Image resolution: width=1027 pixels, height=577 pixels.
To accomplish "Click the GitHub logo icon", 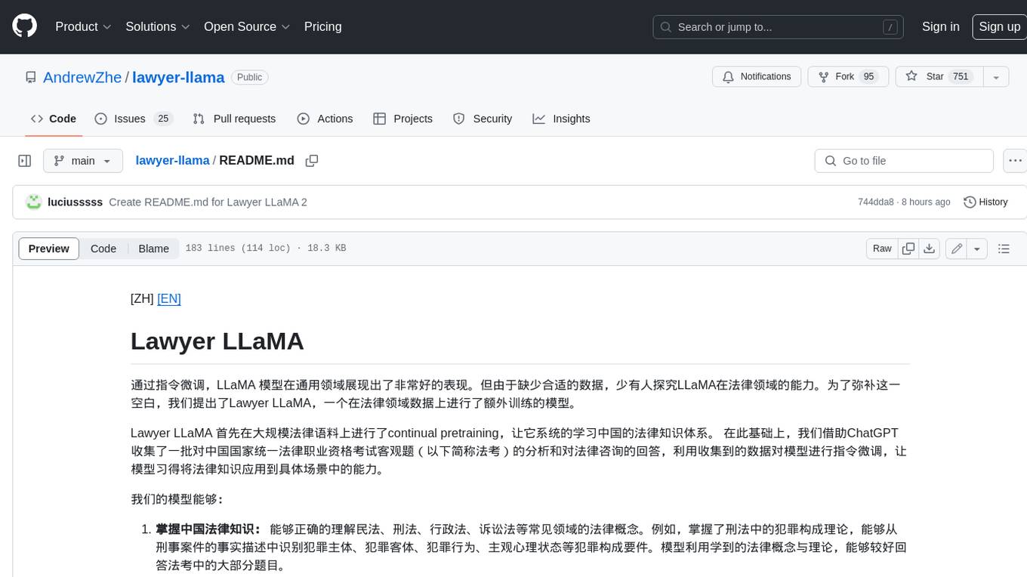I will tap(24, 26).
